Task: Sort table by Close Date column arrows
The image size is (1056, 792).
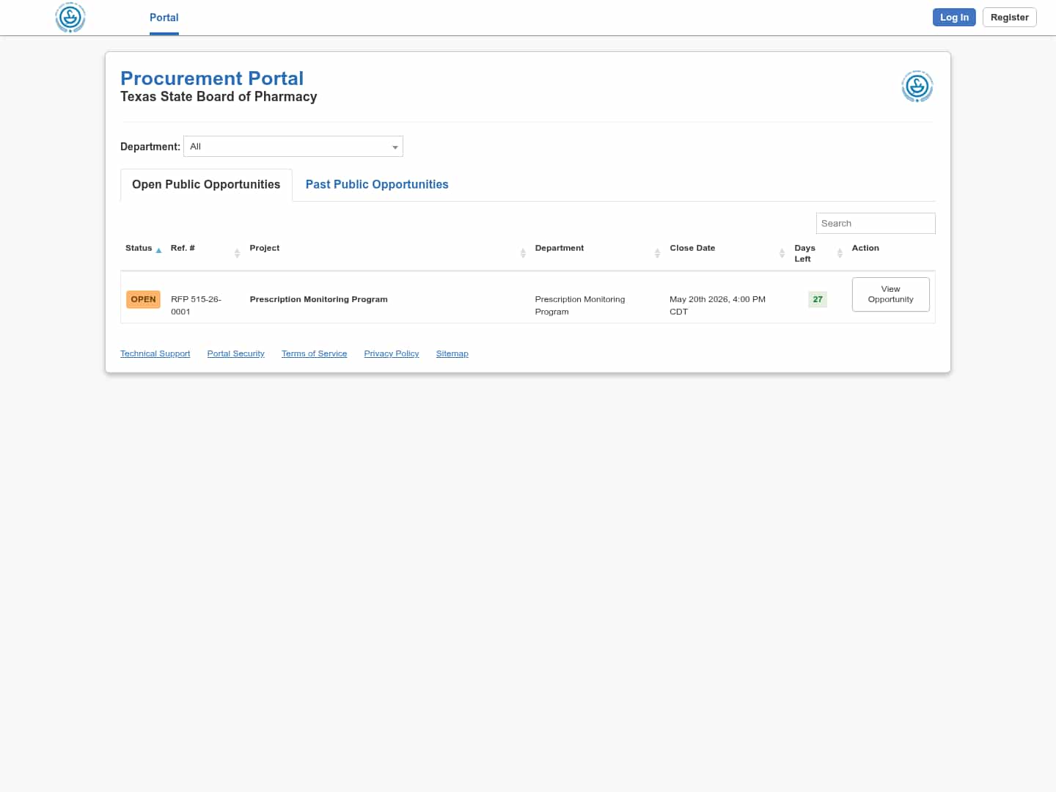Action: [782, 253]
